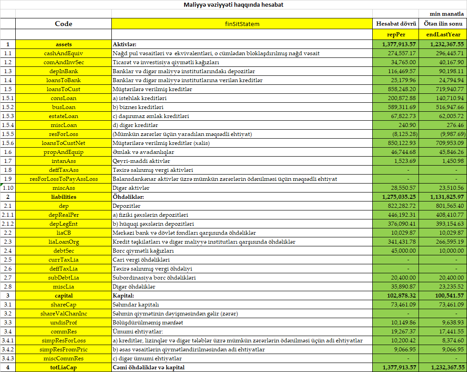Select the row number cell "1.10"

tap(8, 188)
